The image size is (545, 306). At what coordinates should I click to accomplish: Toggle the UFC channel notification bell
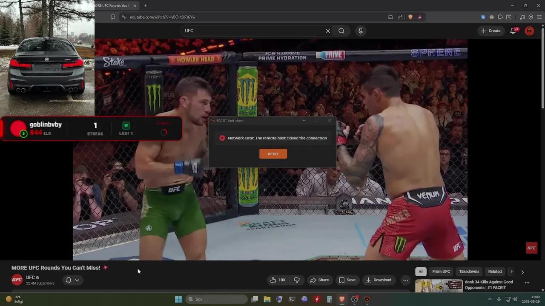pyautogui.click(x=68, y=280)
